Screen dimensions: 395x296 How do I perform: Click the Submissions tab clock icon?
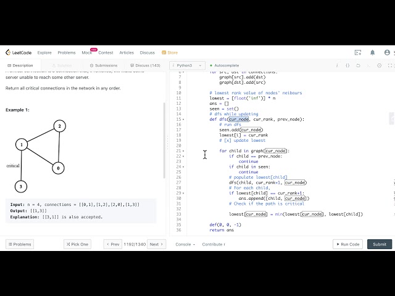coord(92,65)
